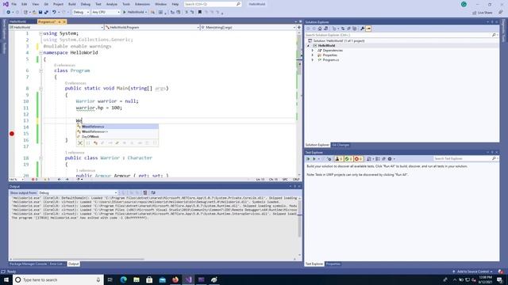Click the Output panel horizontal scrollbar
The width and height of the screenshot is (508, 285).
coord(78,259)
